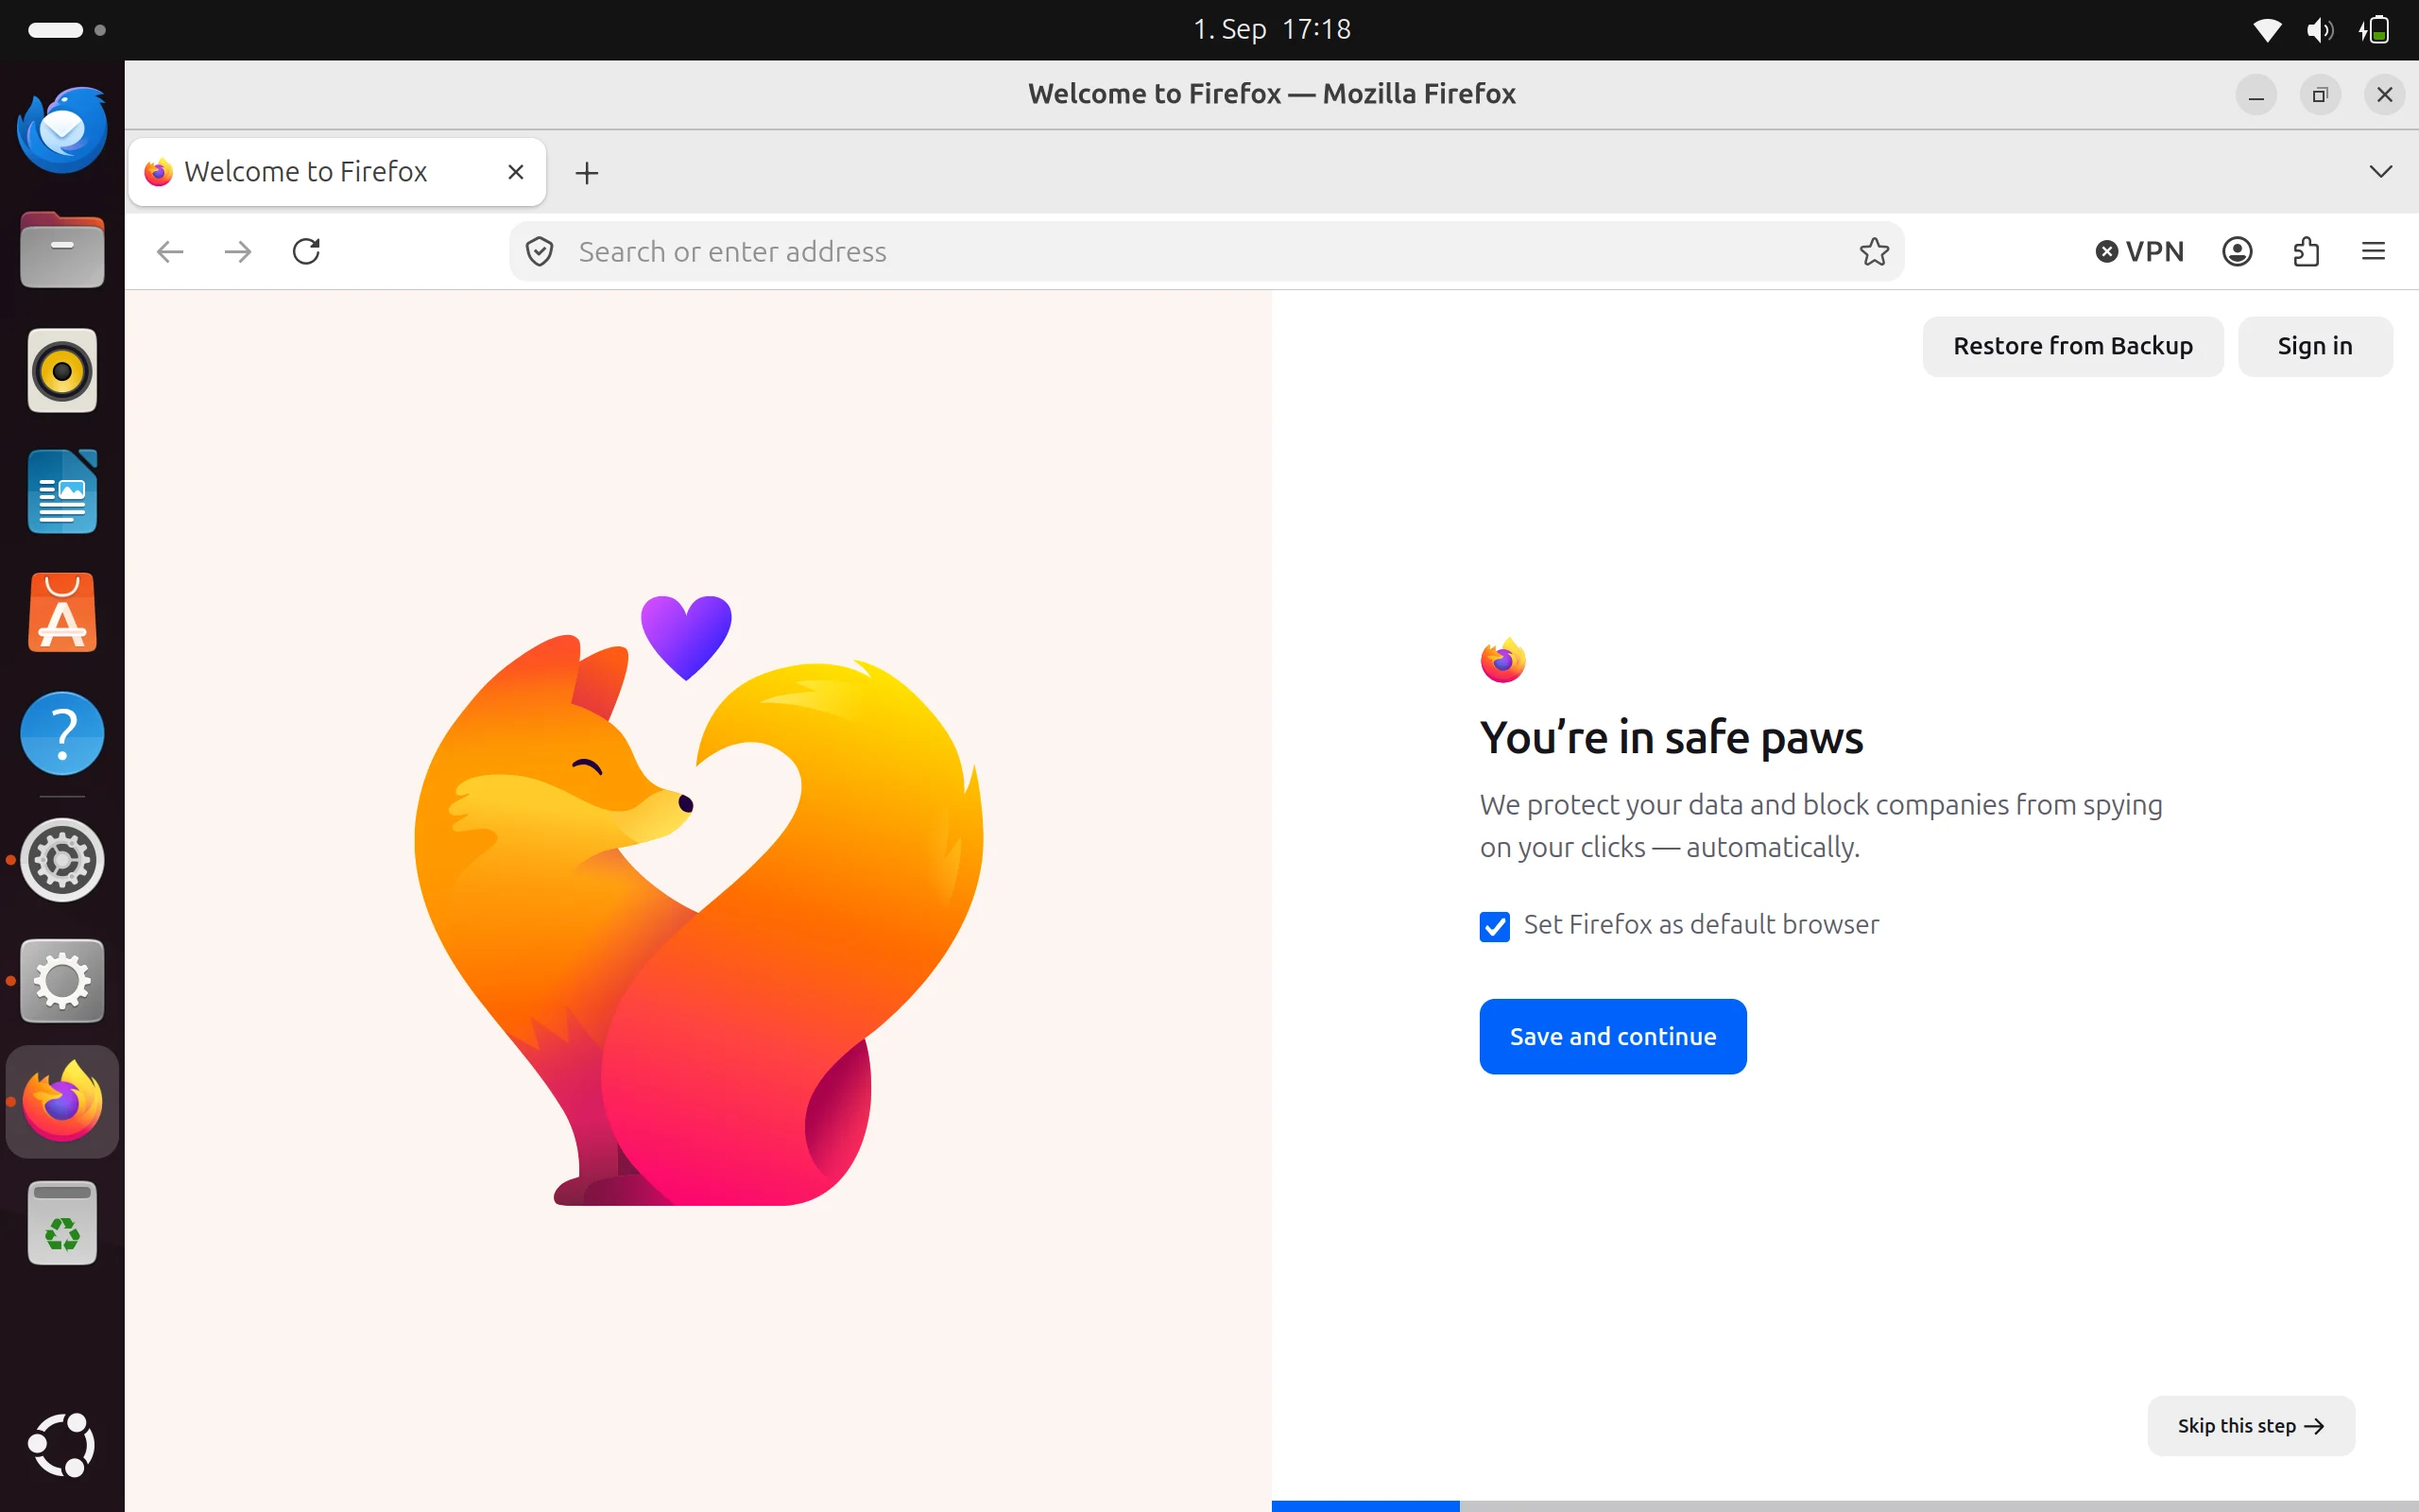
Task: Click the onboarding progress bar at bottom
Action: click(1845, 1506)
